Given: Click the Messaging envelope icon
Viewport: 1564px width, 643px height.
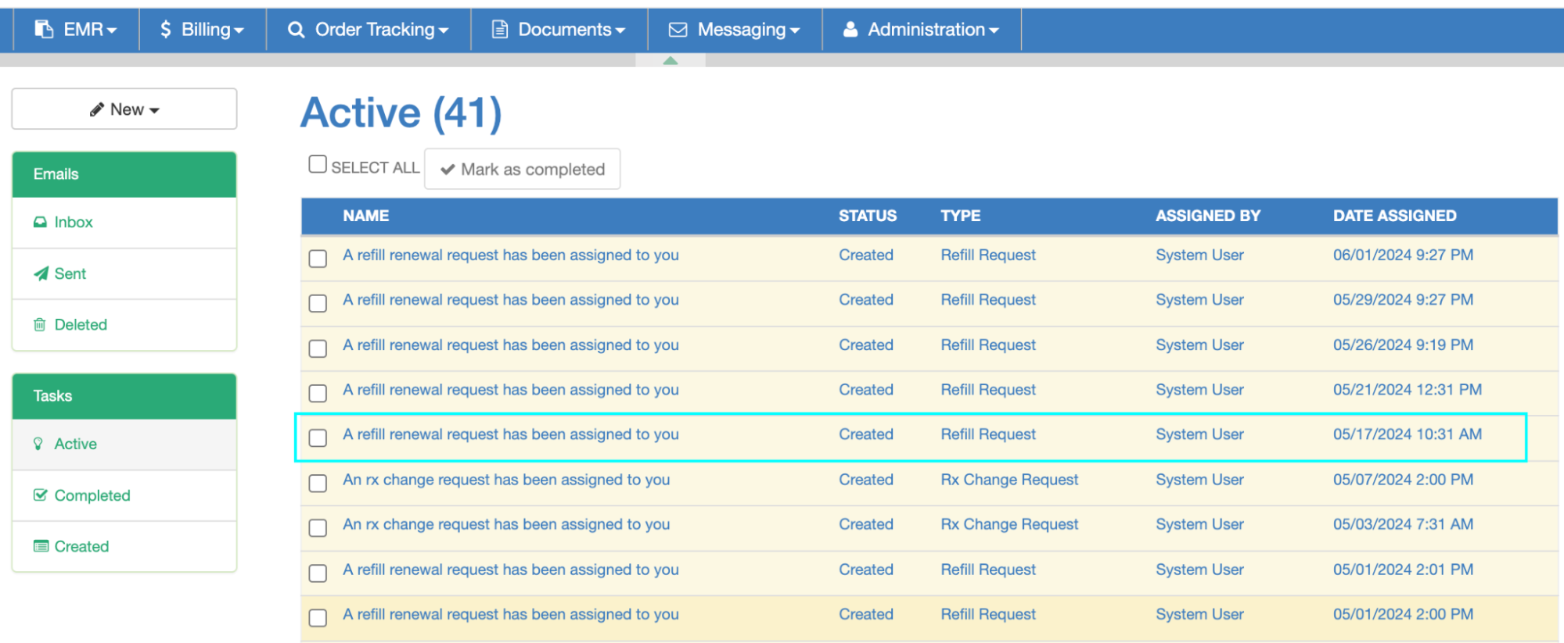Looking at the screenshot, I should coord(678,30).
